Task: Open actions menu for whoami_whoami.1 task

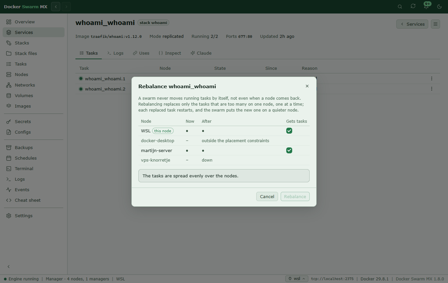Action: [x=432, y=79]
